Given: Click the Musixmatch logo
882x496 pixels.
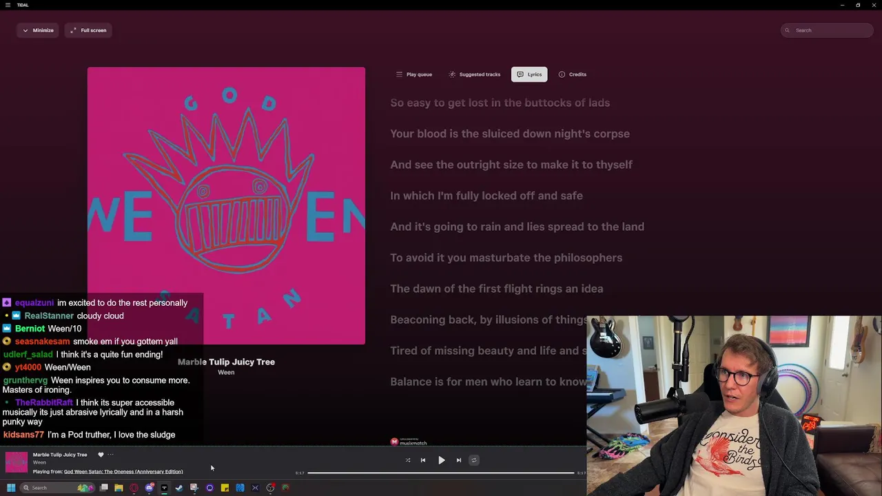Looking at the screenshot, I should pos(409,442).
